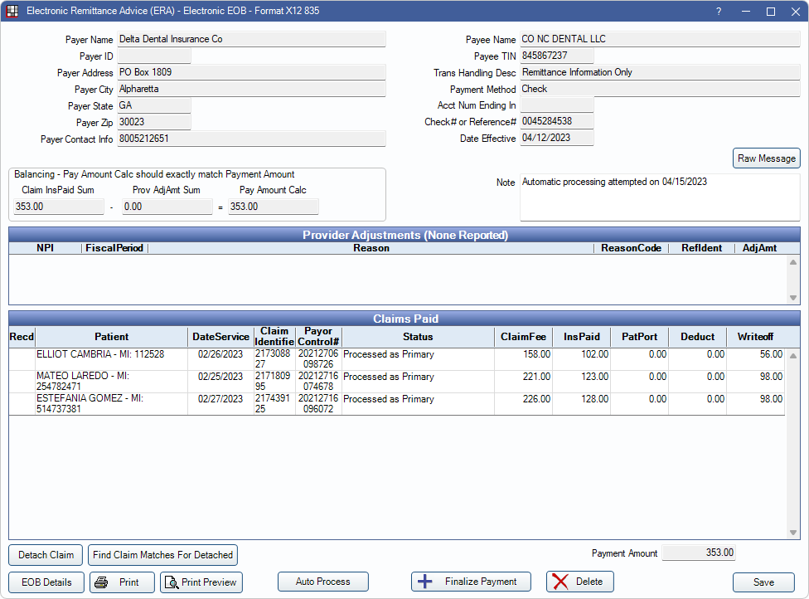The height and width of the screenshot is (599, 809).
Task: Open the help question mark button
Action: [719, 12]
